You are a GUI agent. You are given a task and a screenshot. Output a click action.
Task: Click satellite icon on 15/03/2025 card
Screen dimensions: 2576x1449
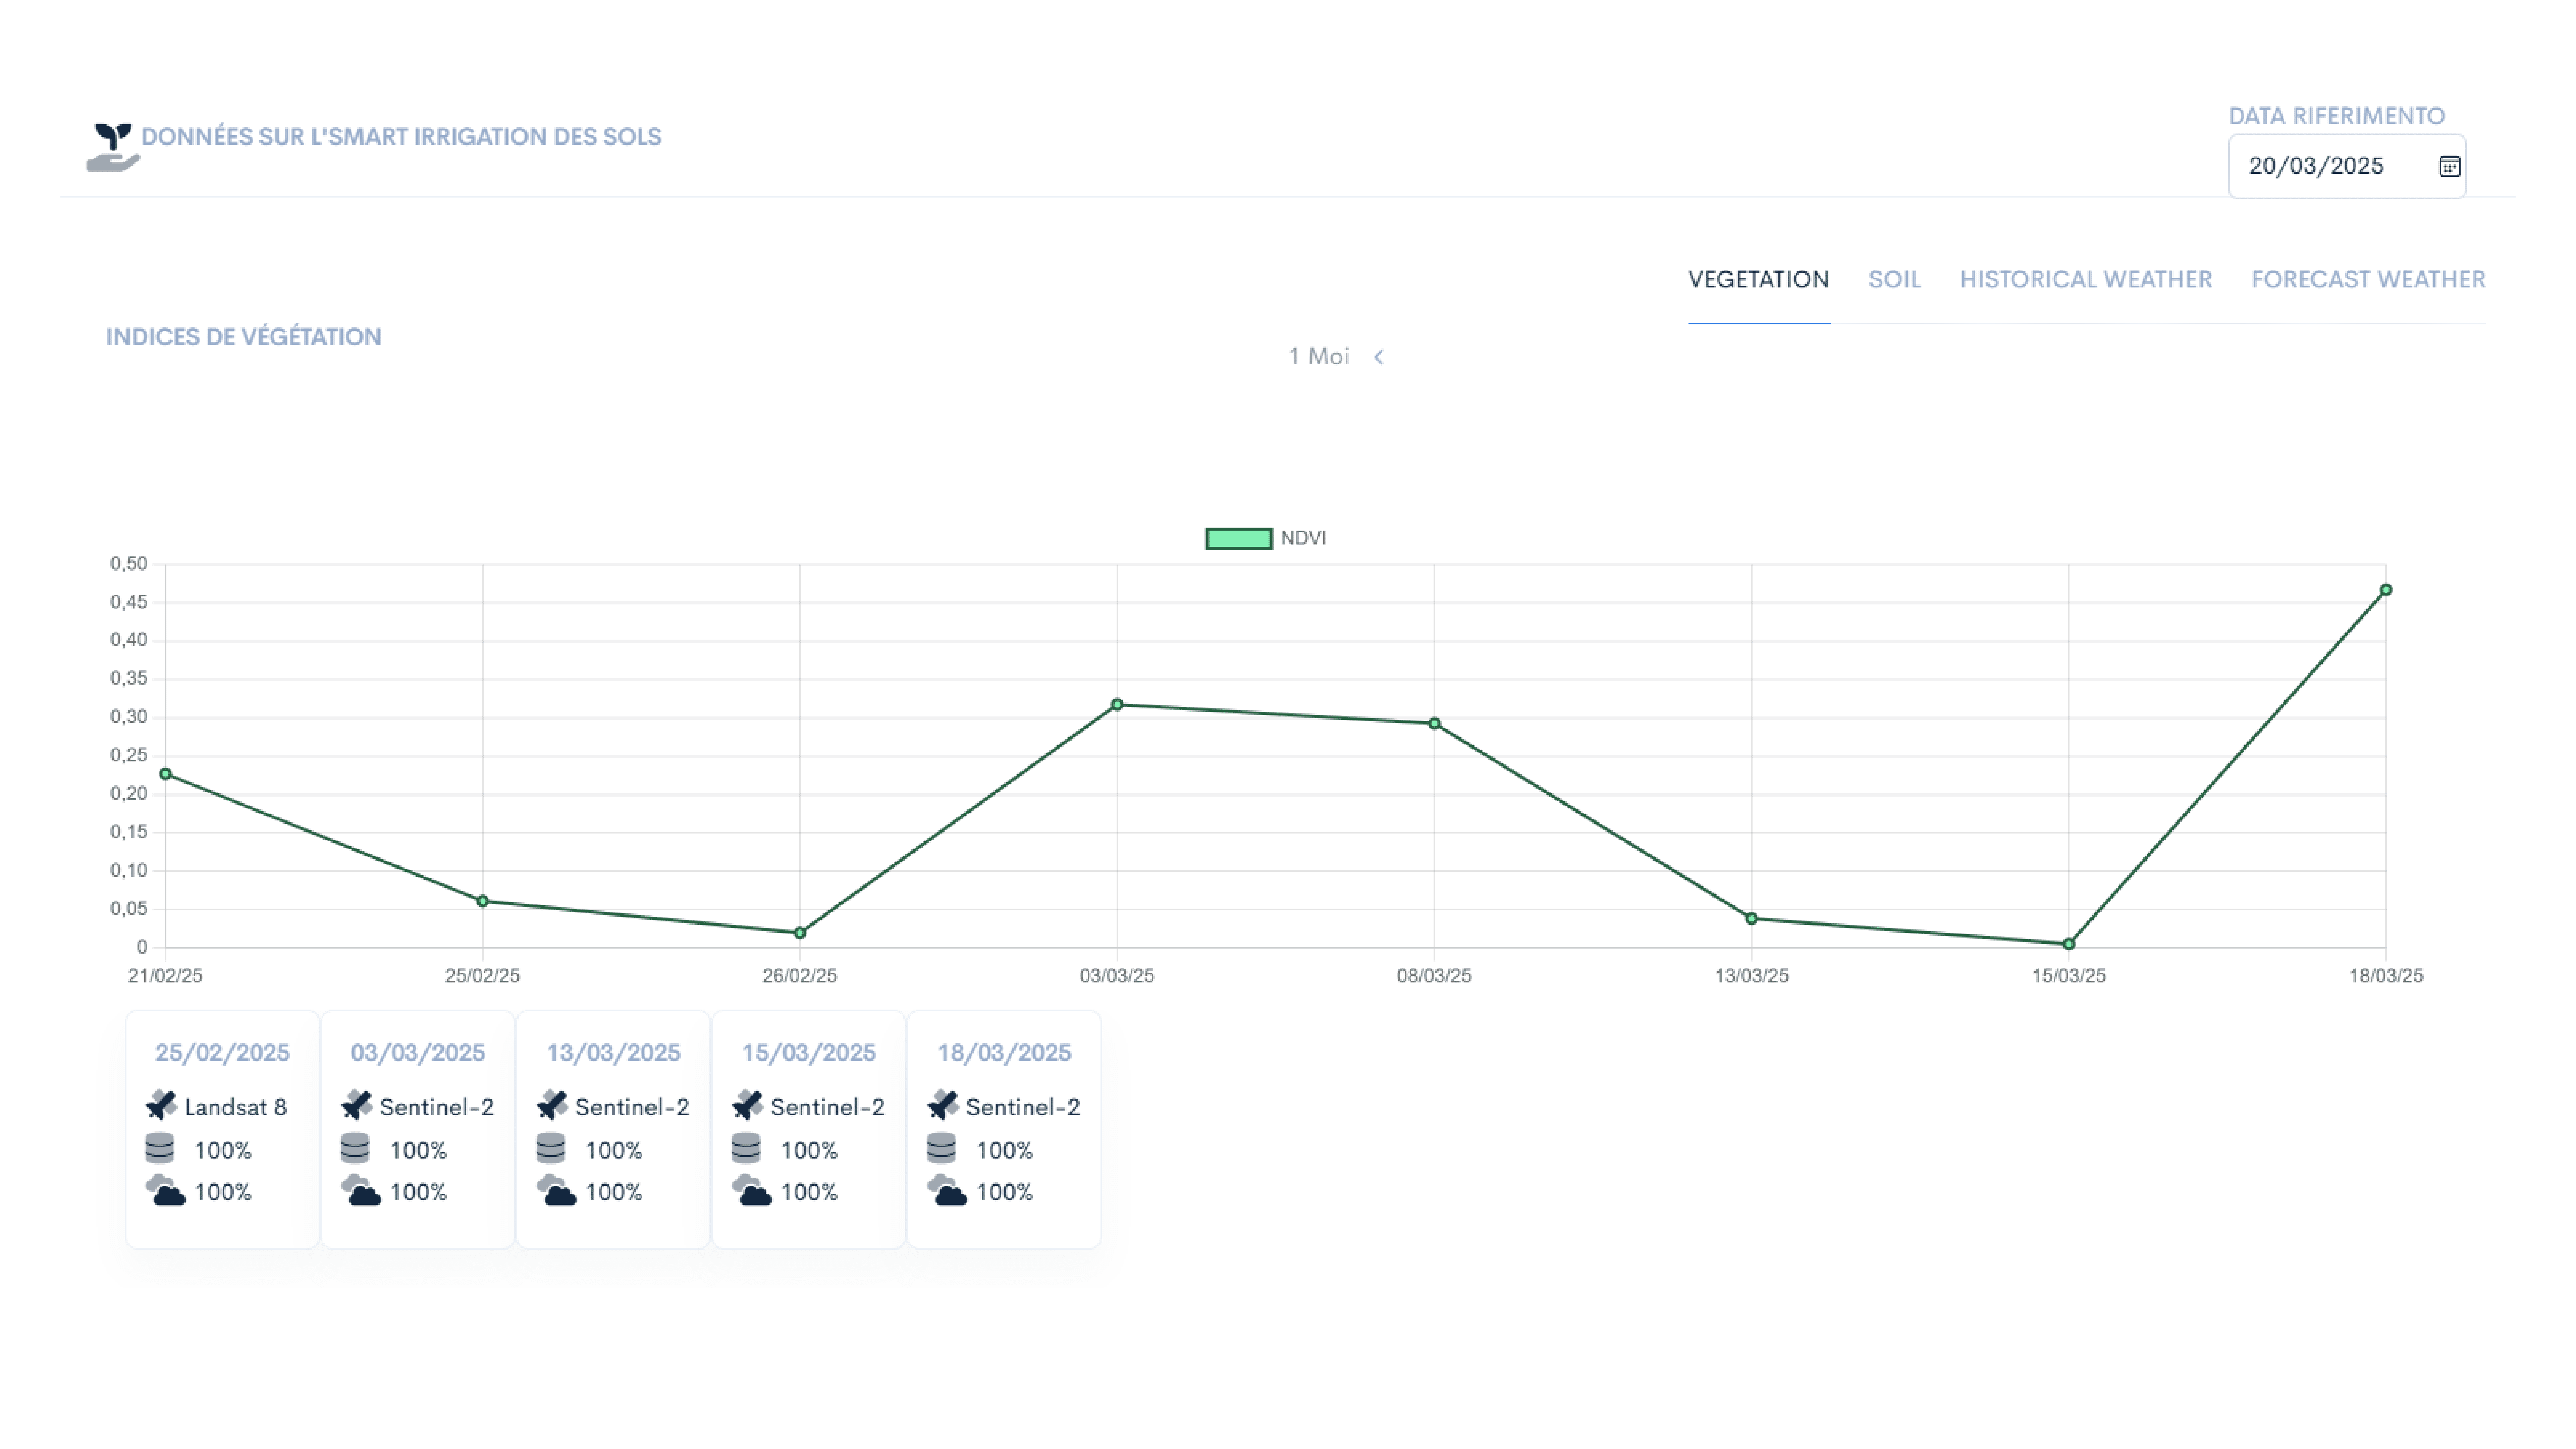(747, 1105)
